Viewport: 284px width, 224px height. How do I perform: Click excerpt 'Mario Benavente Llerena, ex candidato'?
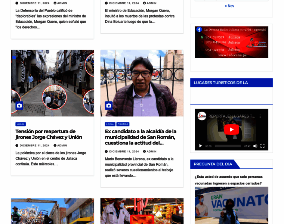click(x=139, y=167)
